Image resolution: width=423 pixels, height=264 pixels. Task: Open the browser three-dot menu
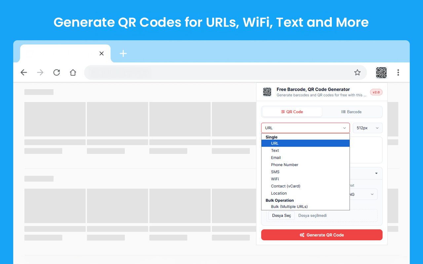(x=398, y=72)
